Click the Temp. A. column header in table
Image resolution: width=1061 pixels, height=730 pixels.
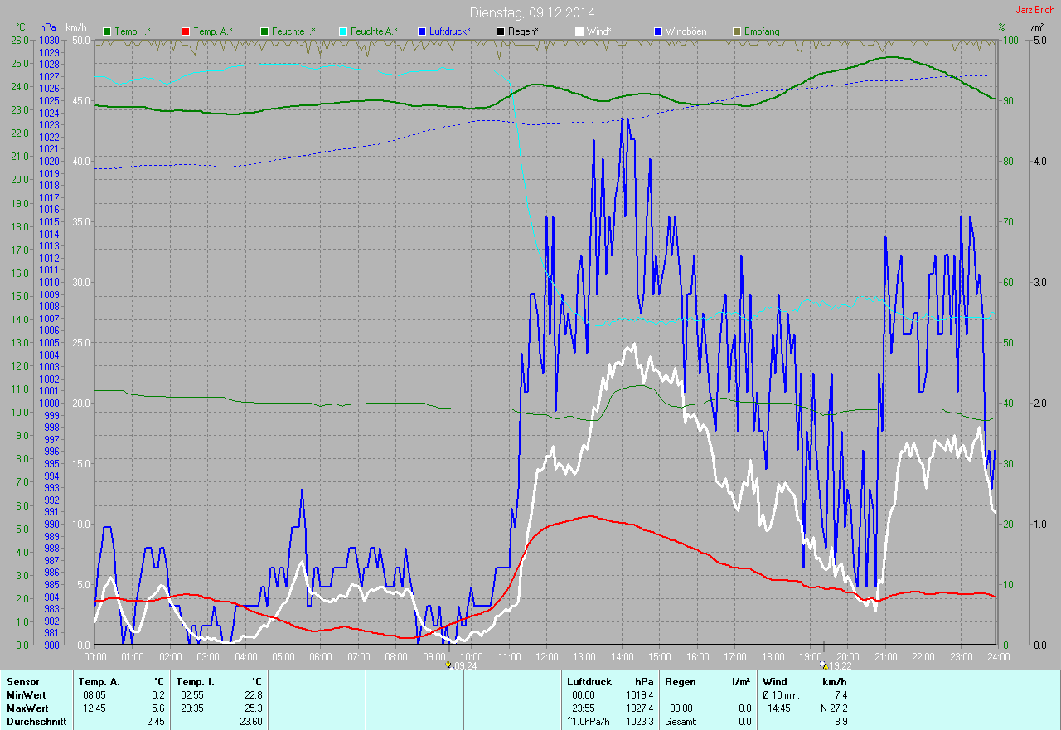pyautogui.click(x=98, y=682)
